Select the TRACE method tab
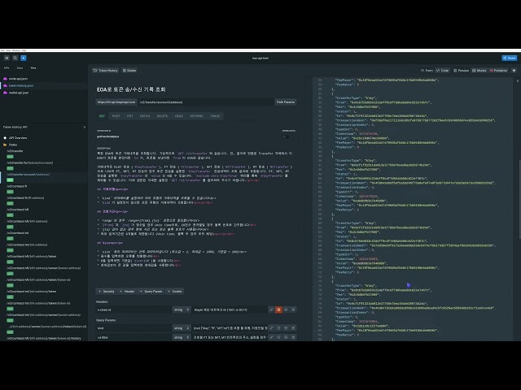This screenshot has width=521, height=390. click(215, 116)
